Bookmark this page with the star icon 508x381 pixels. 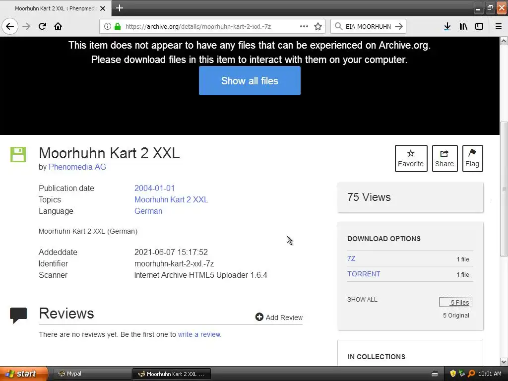(318, 26)
